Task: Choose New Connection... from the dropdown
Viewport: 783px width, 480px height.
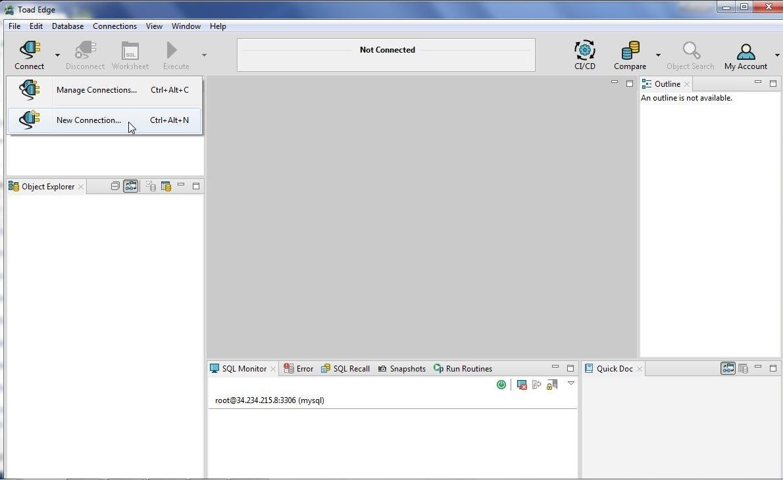Action: pos(105,120)
